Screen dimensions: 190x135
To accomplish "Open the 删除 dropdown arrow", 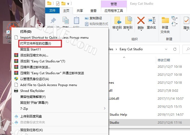I will coord(141,30).
